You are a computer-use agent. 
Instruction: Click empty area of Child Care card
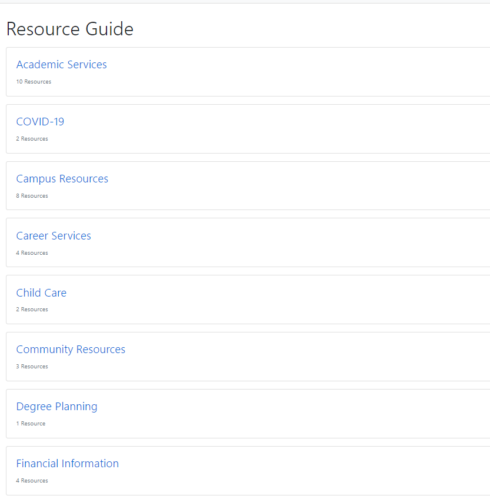pos(286,300)
